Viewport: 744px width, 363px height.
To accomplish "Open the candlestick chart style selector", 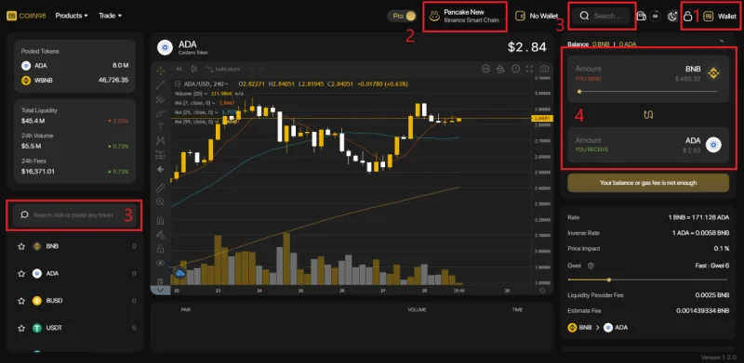I will (x=193, y=70).
